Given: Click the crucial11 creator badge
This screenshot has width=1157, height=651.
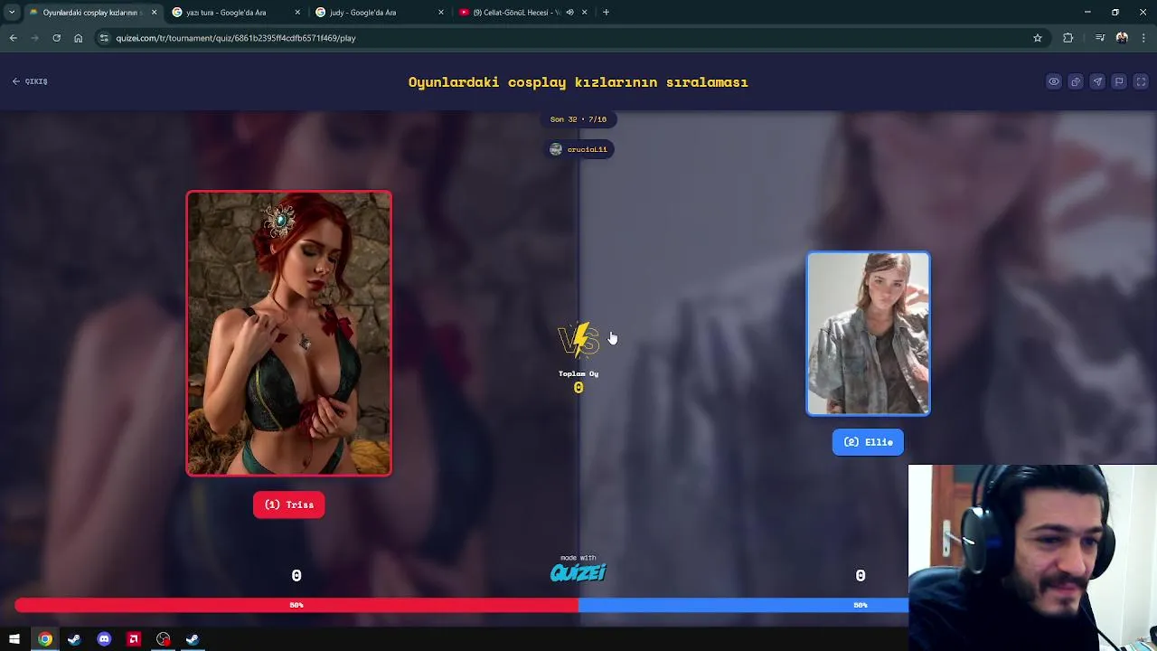Looking at the screenshot, I should coord(578,149).
